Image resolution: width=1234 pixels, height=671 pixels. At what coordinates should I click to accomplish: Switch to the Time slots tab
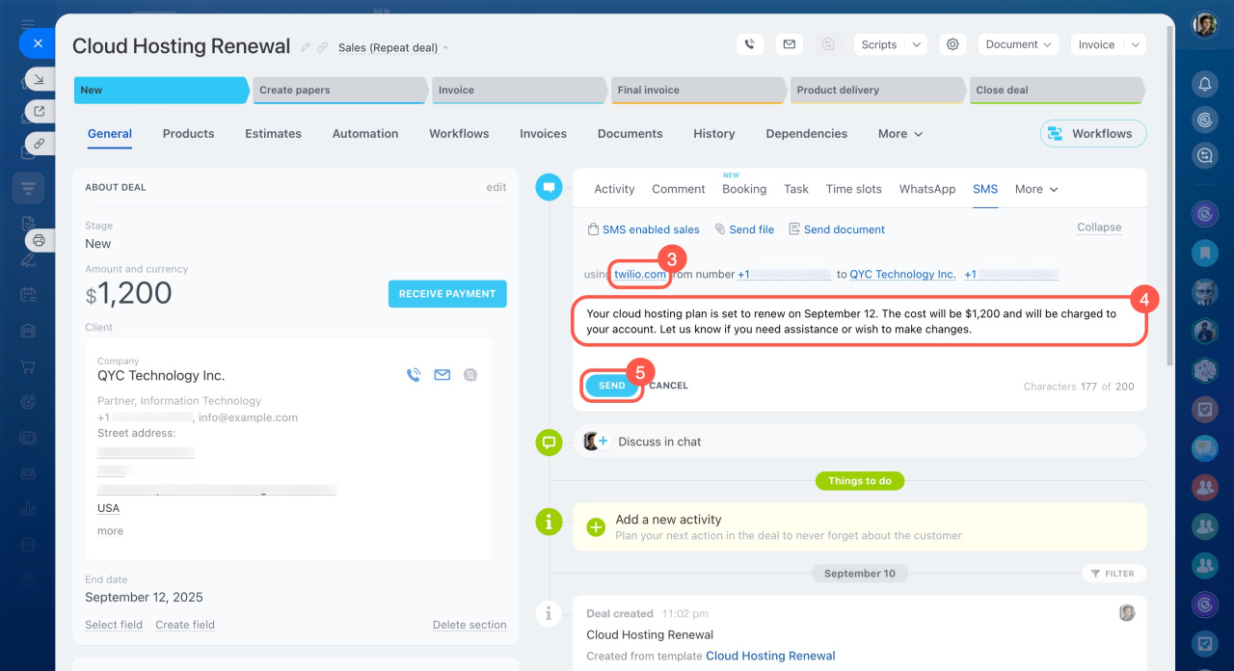[853, 189]
